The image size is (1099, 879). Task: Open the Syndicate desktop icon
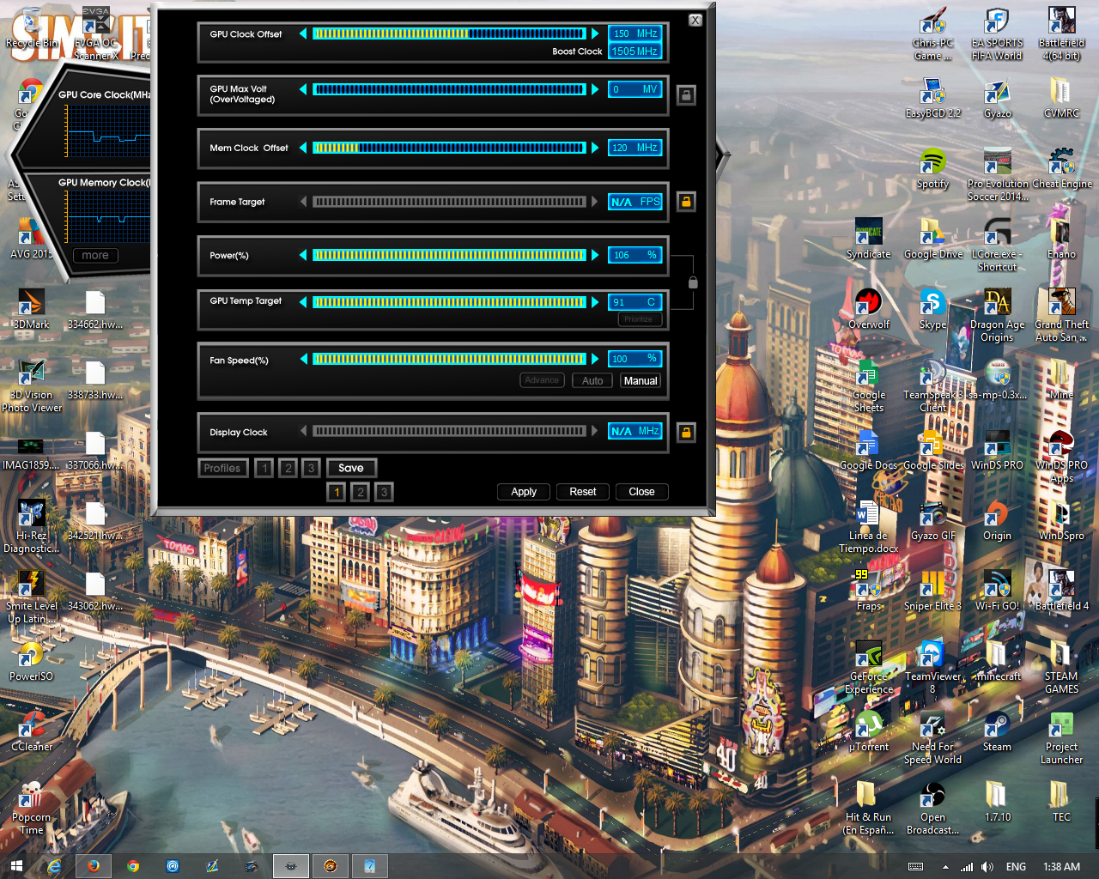(x=869, y=238)
